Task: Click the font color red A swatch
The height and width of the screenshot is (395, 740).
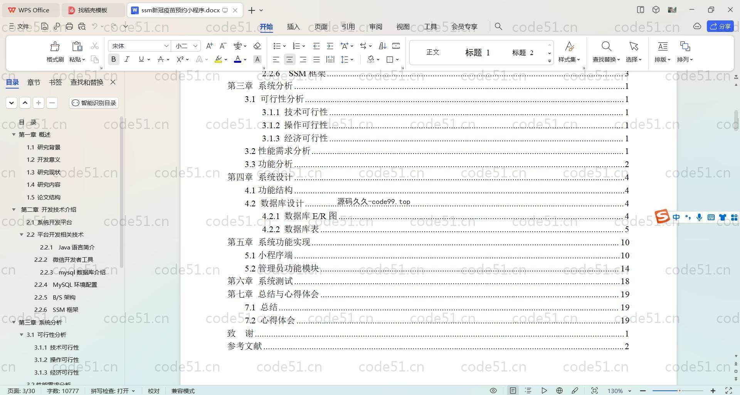Action: (x=237, y=59)
